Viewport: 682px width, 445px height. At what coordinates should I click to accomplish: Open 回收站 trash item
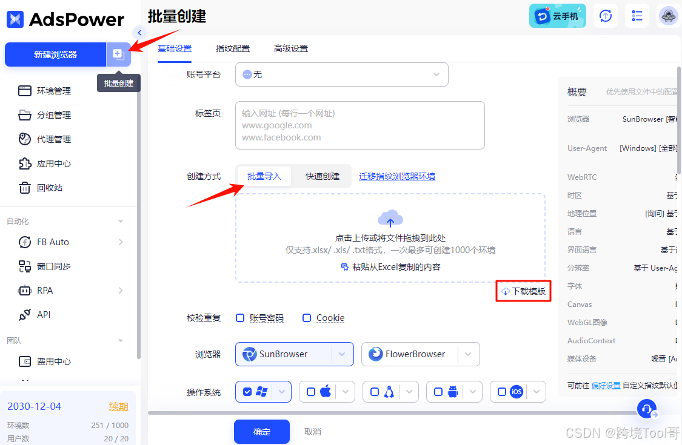pyautogui.click(x=41, y=188)
